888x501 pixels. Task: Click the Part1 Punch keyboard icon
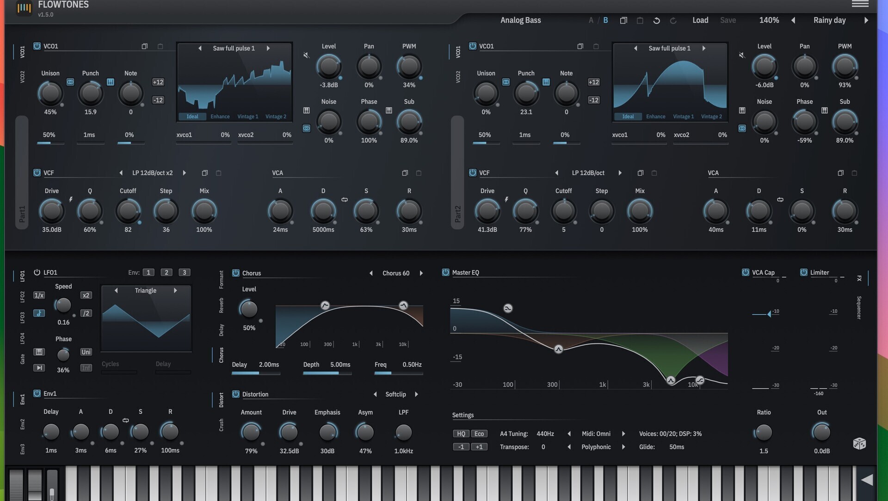click(x=111, y=82)
